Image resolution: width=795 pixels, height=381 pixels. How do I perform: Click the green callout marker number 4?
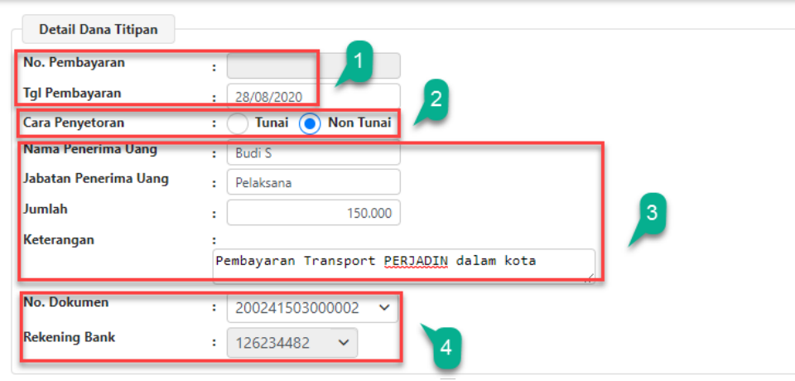pyautogui.click(x=445, y=347)
